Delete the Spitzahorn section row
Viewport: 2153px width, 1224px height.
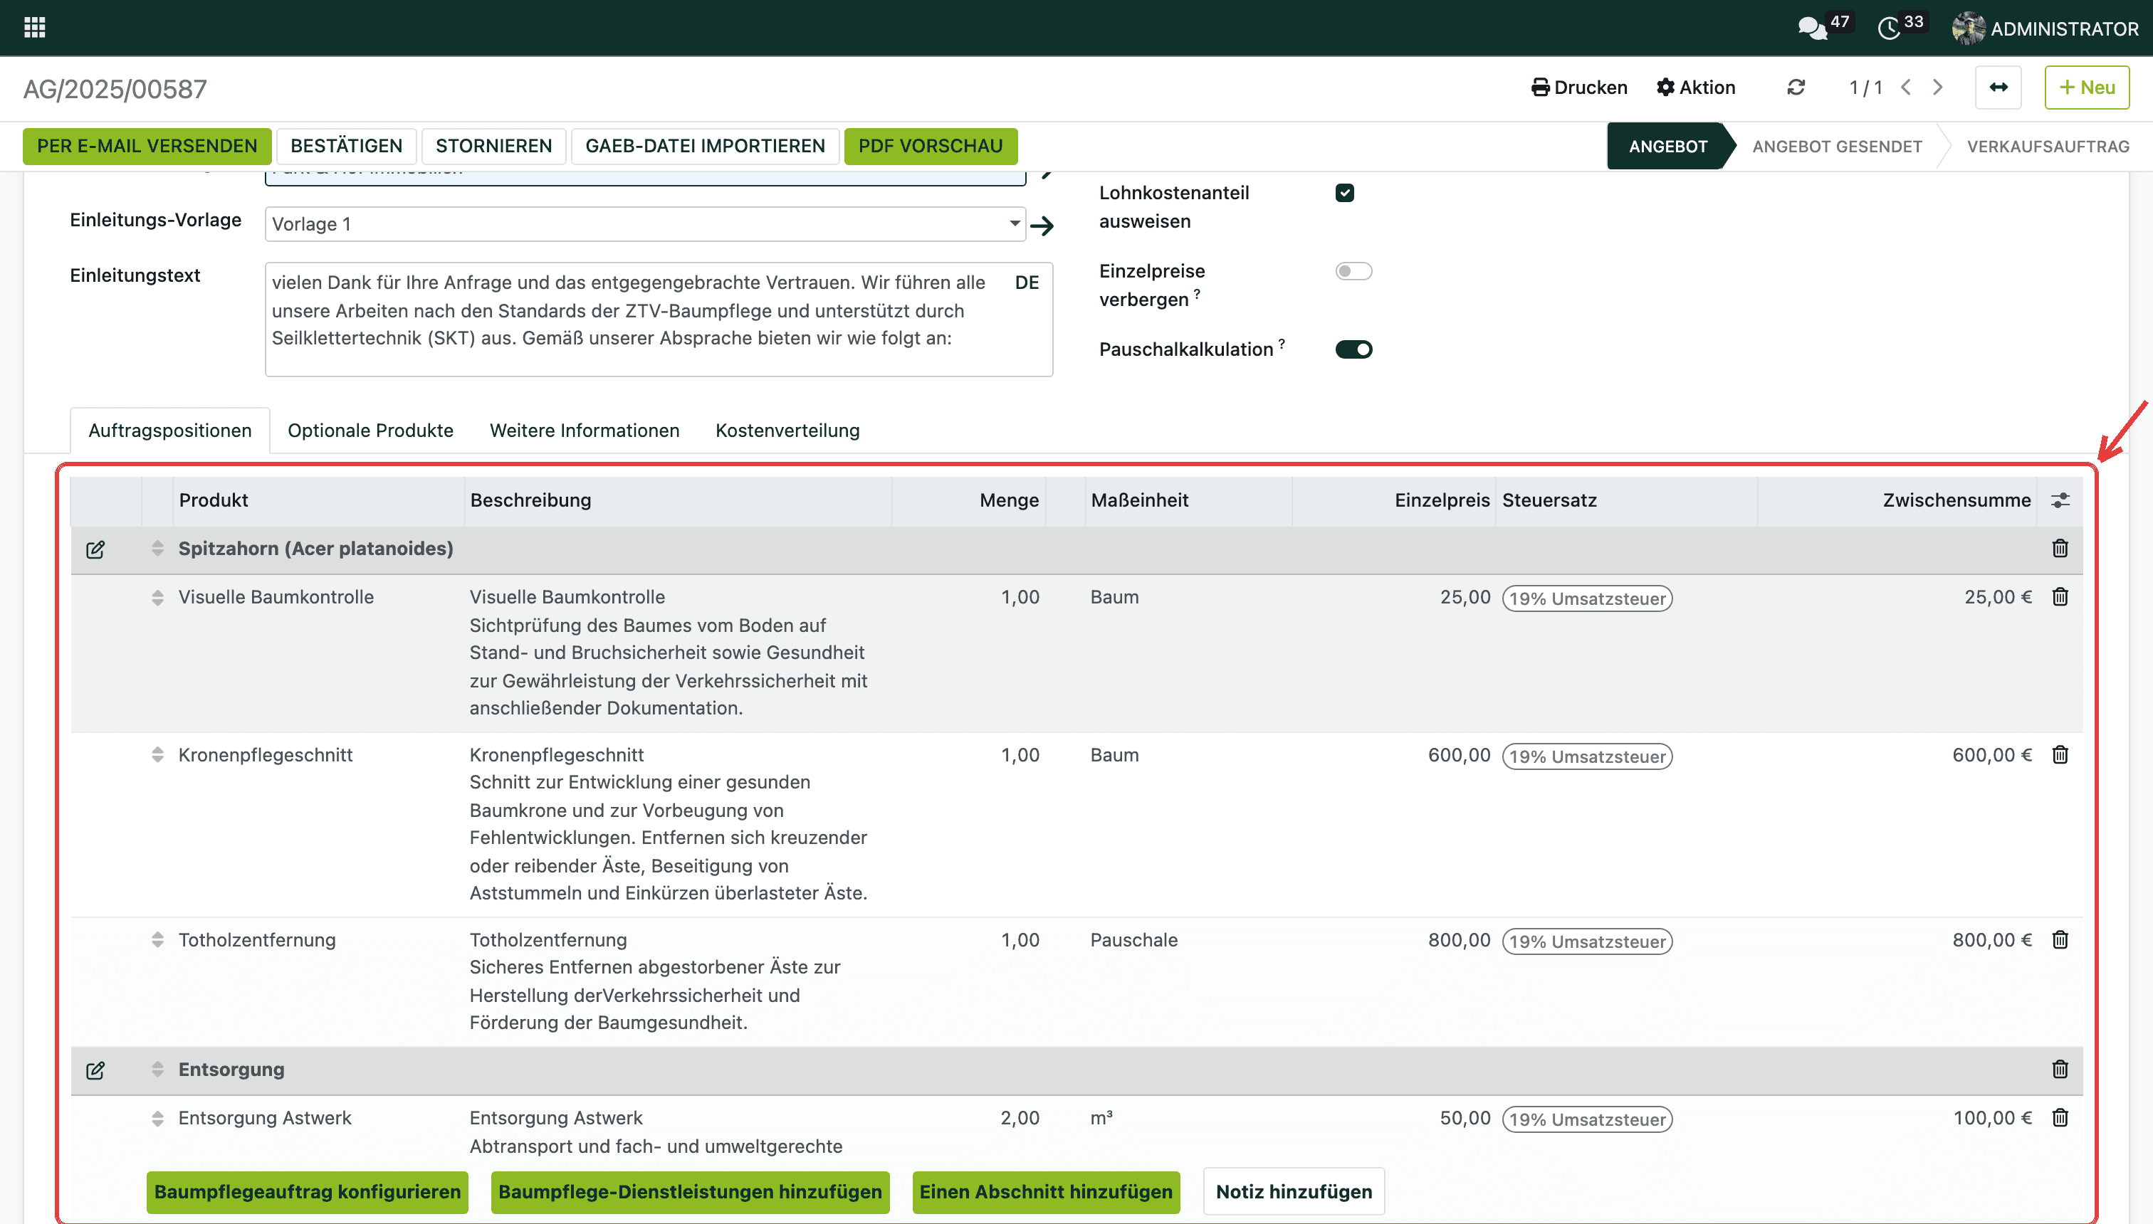(2060, 548)
